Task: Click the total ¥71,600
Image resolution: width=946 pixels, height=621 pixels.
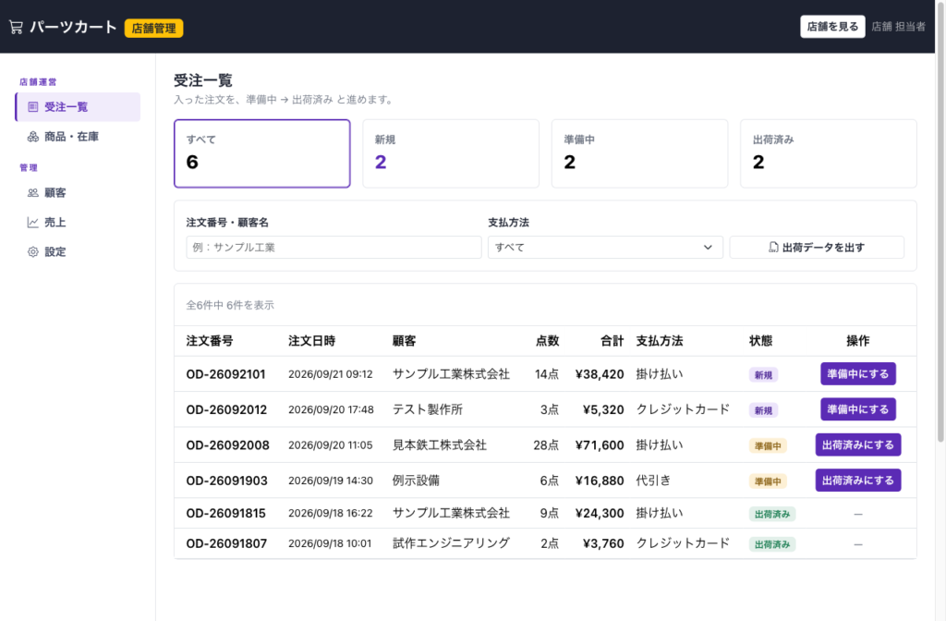Action: [x=599, y=445]
